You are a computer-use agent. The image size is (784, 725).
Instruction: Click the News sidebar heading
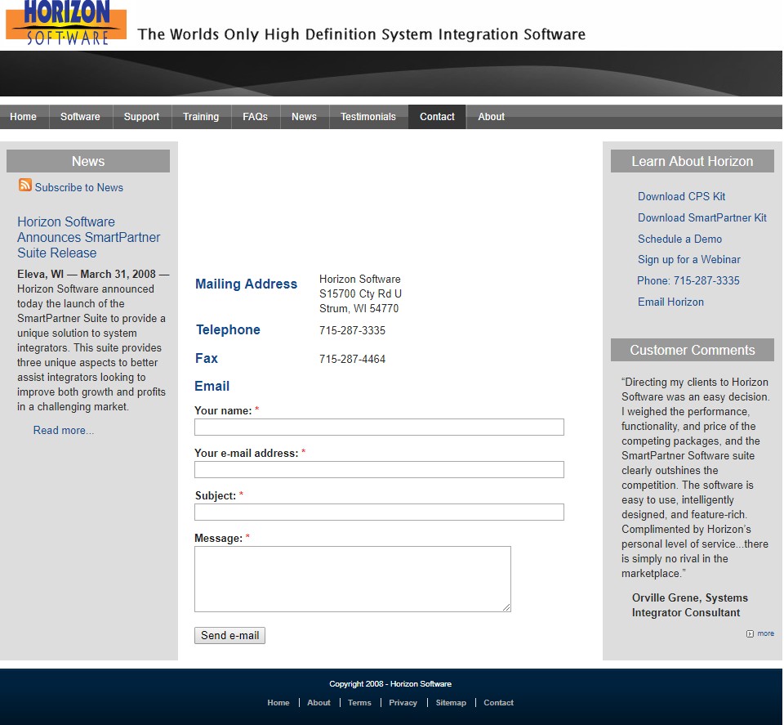tap(88, 161)
